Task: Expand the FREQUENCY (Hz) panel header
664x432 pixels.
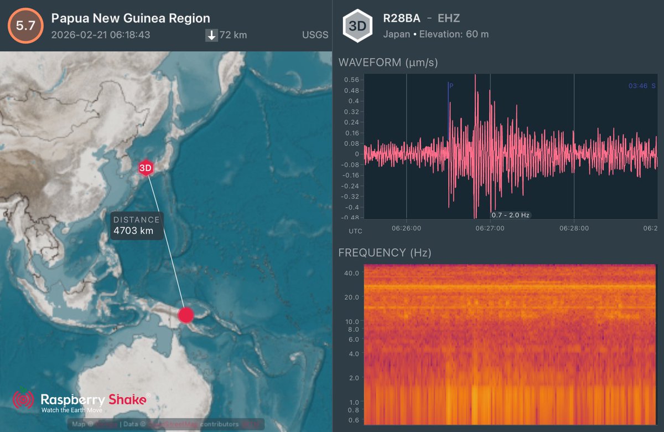Action: tap(383, 252)
